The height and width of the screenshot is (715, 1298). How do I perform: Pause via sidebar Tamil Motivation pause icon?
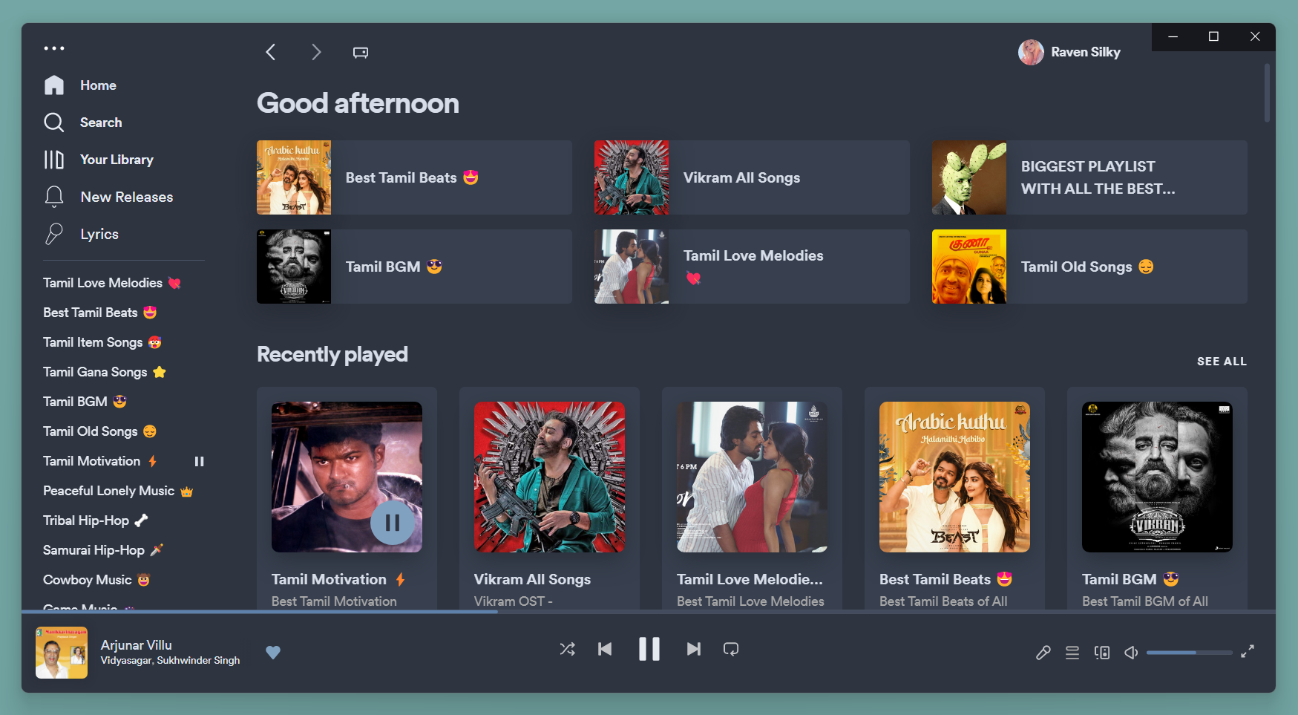tap(199, 461)
